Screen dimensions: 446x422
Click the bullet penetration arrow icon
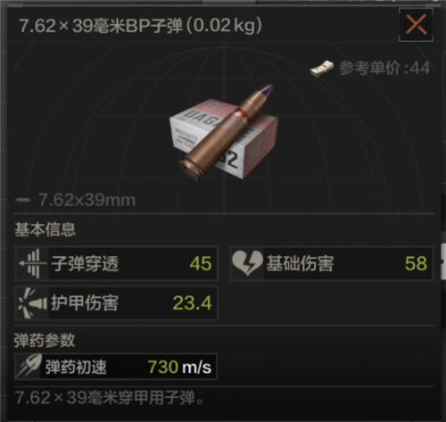click(x=32, y=263)
